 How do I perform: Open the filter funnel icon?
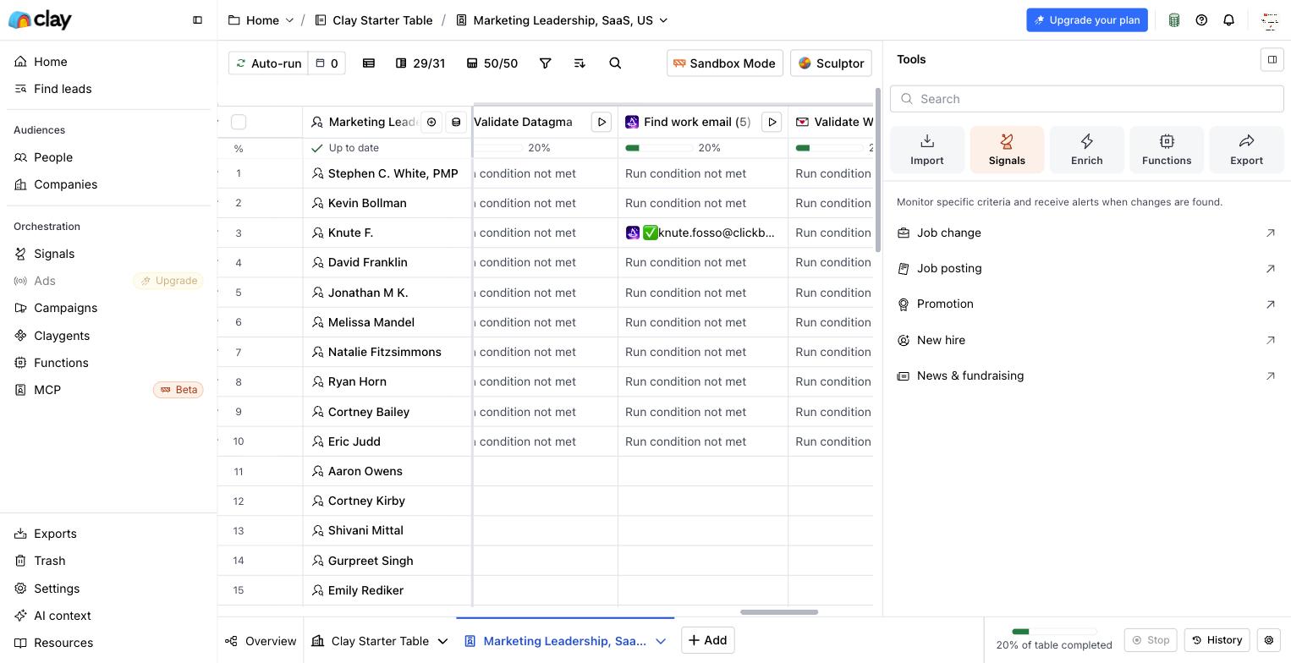click(x=546, y=63)
